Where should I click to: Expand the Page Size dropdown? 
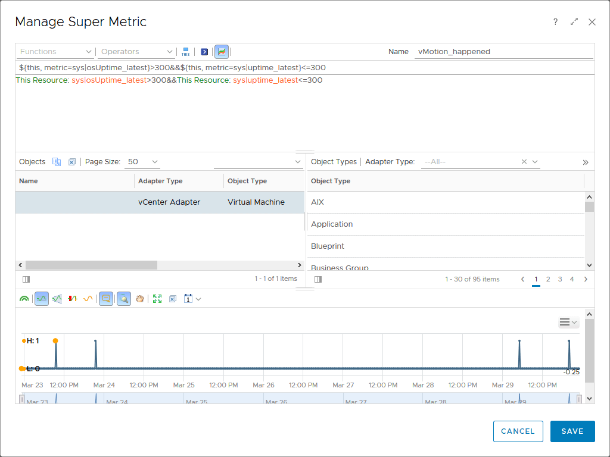[143, 162]
